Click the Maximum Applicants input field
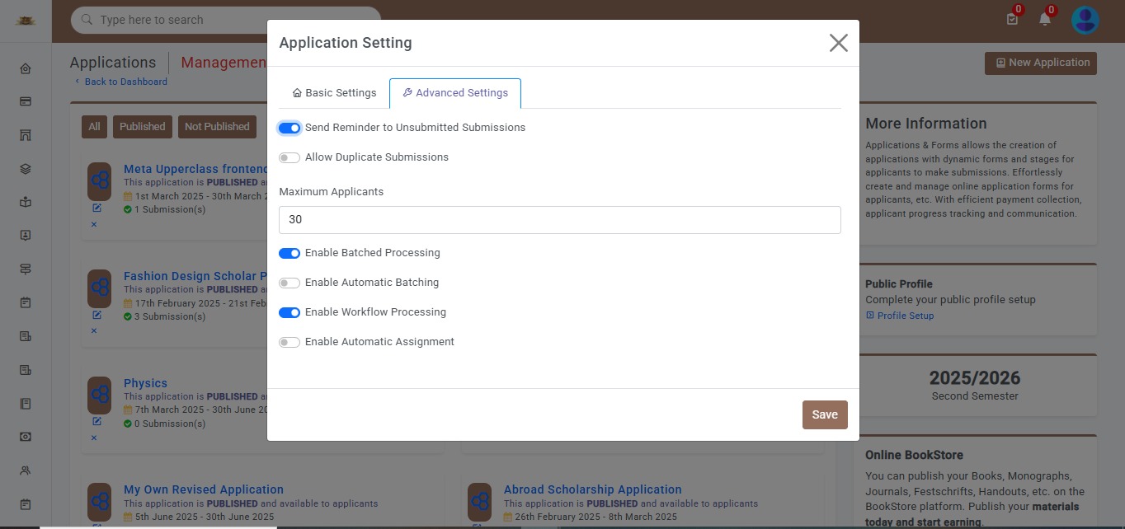1125x529 pixels. point(559,220)
